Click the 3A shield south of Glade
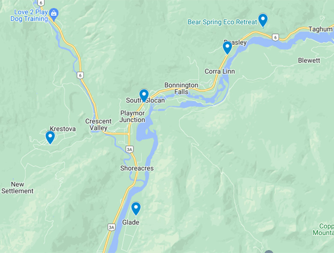 click(112, 227)
